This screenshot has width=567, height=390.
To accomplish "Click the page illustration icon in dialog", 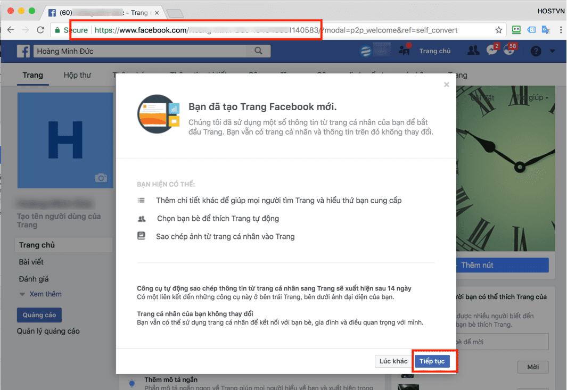I will point(158,114).
